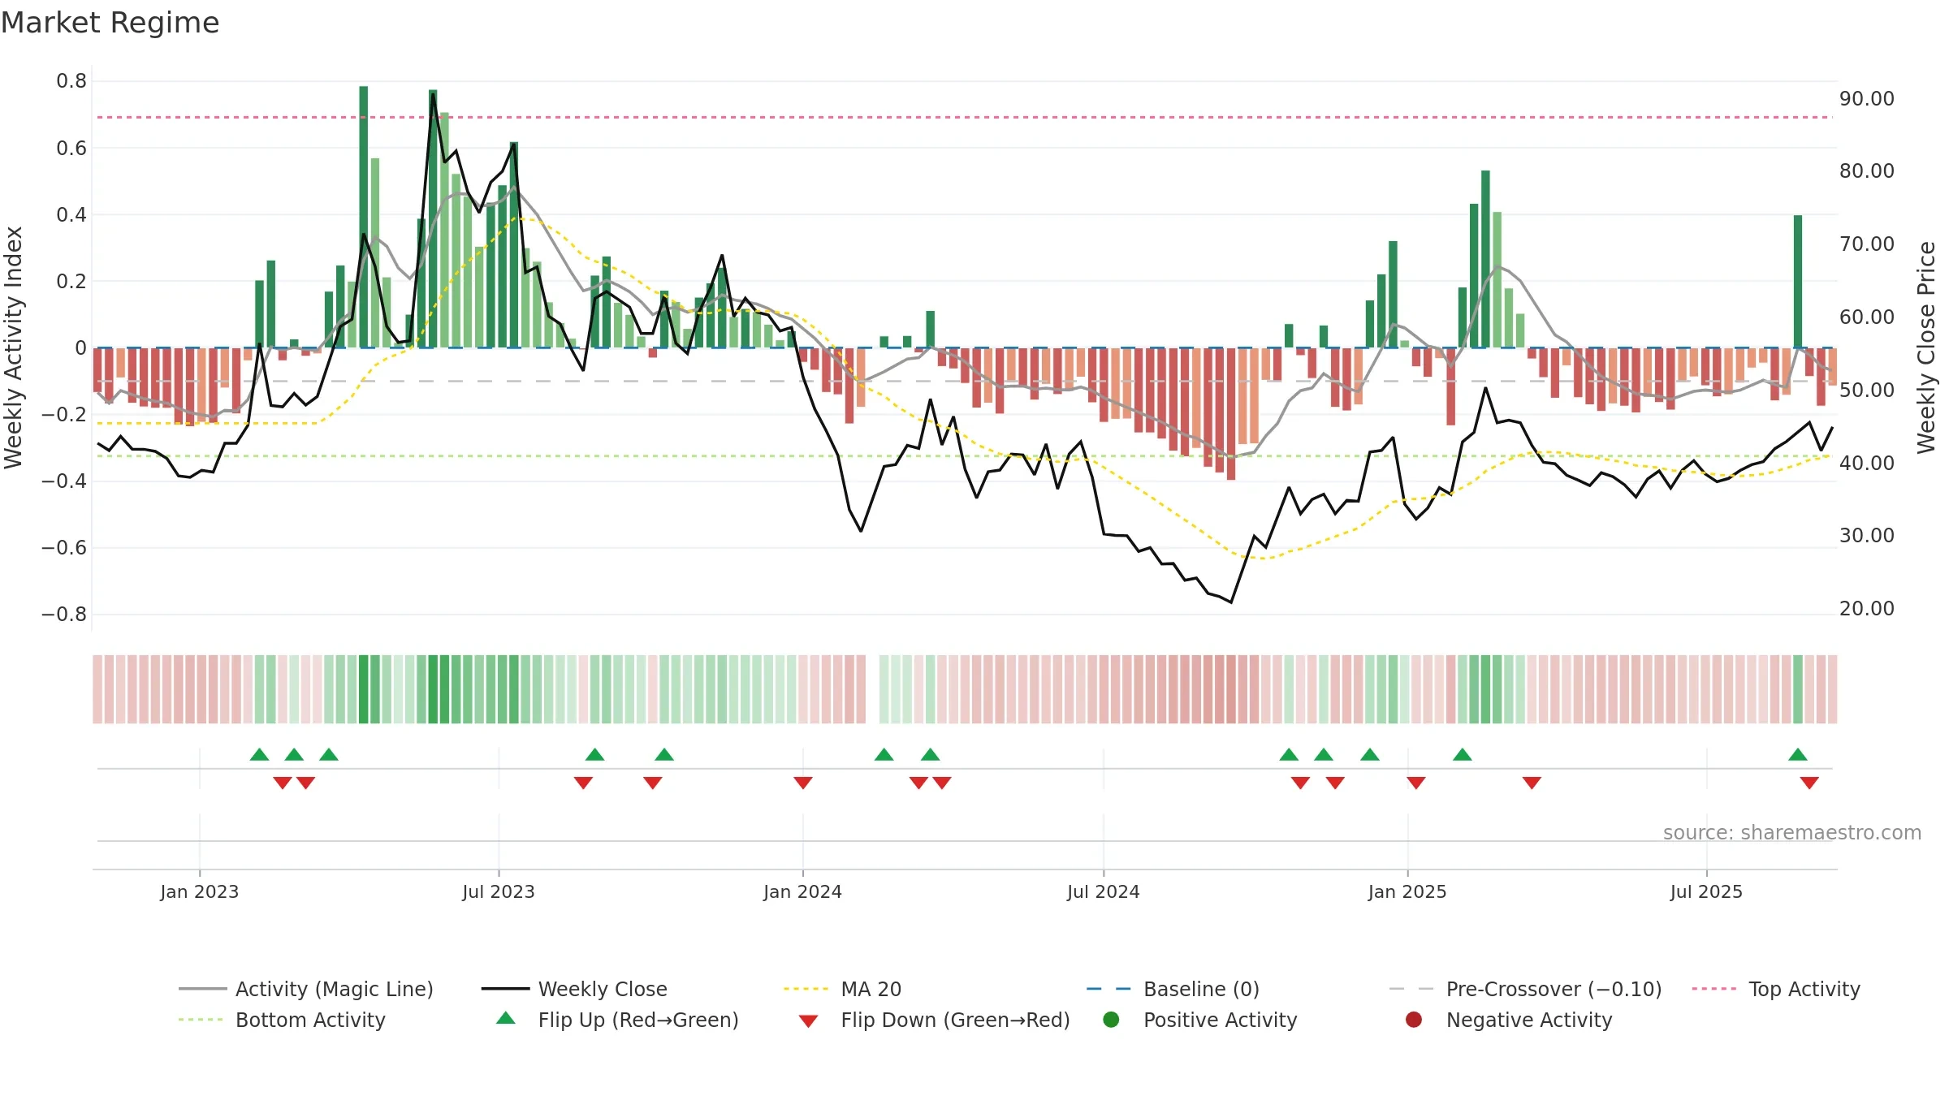
Task: Click the Jan 2024 axis label
Action: (x=802, y=891)
